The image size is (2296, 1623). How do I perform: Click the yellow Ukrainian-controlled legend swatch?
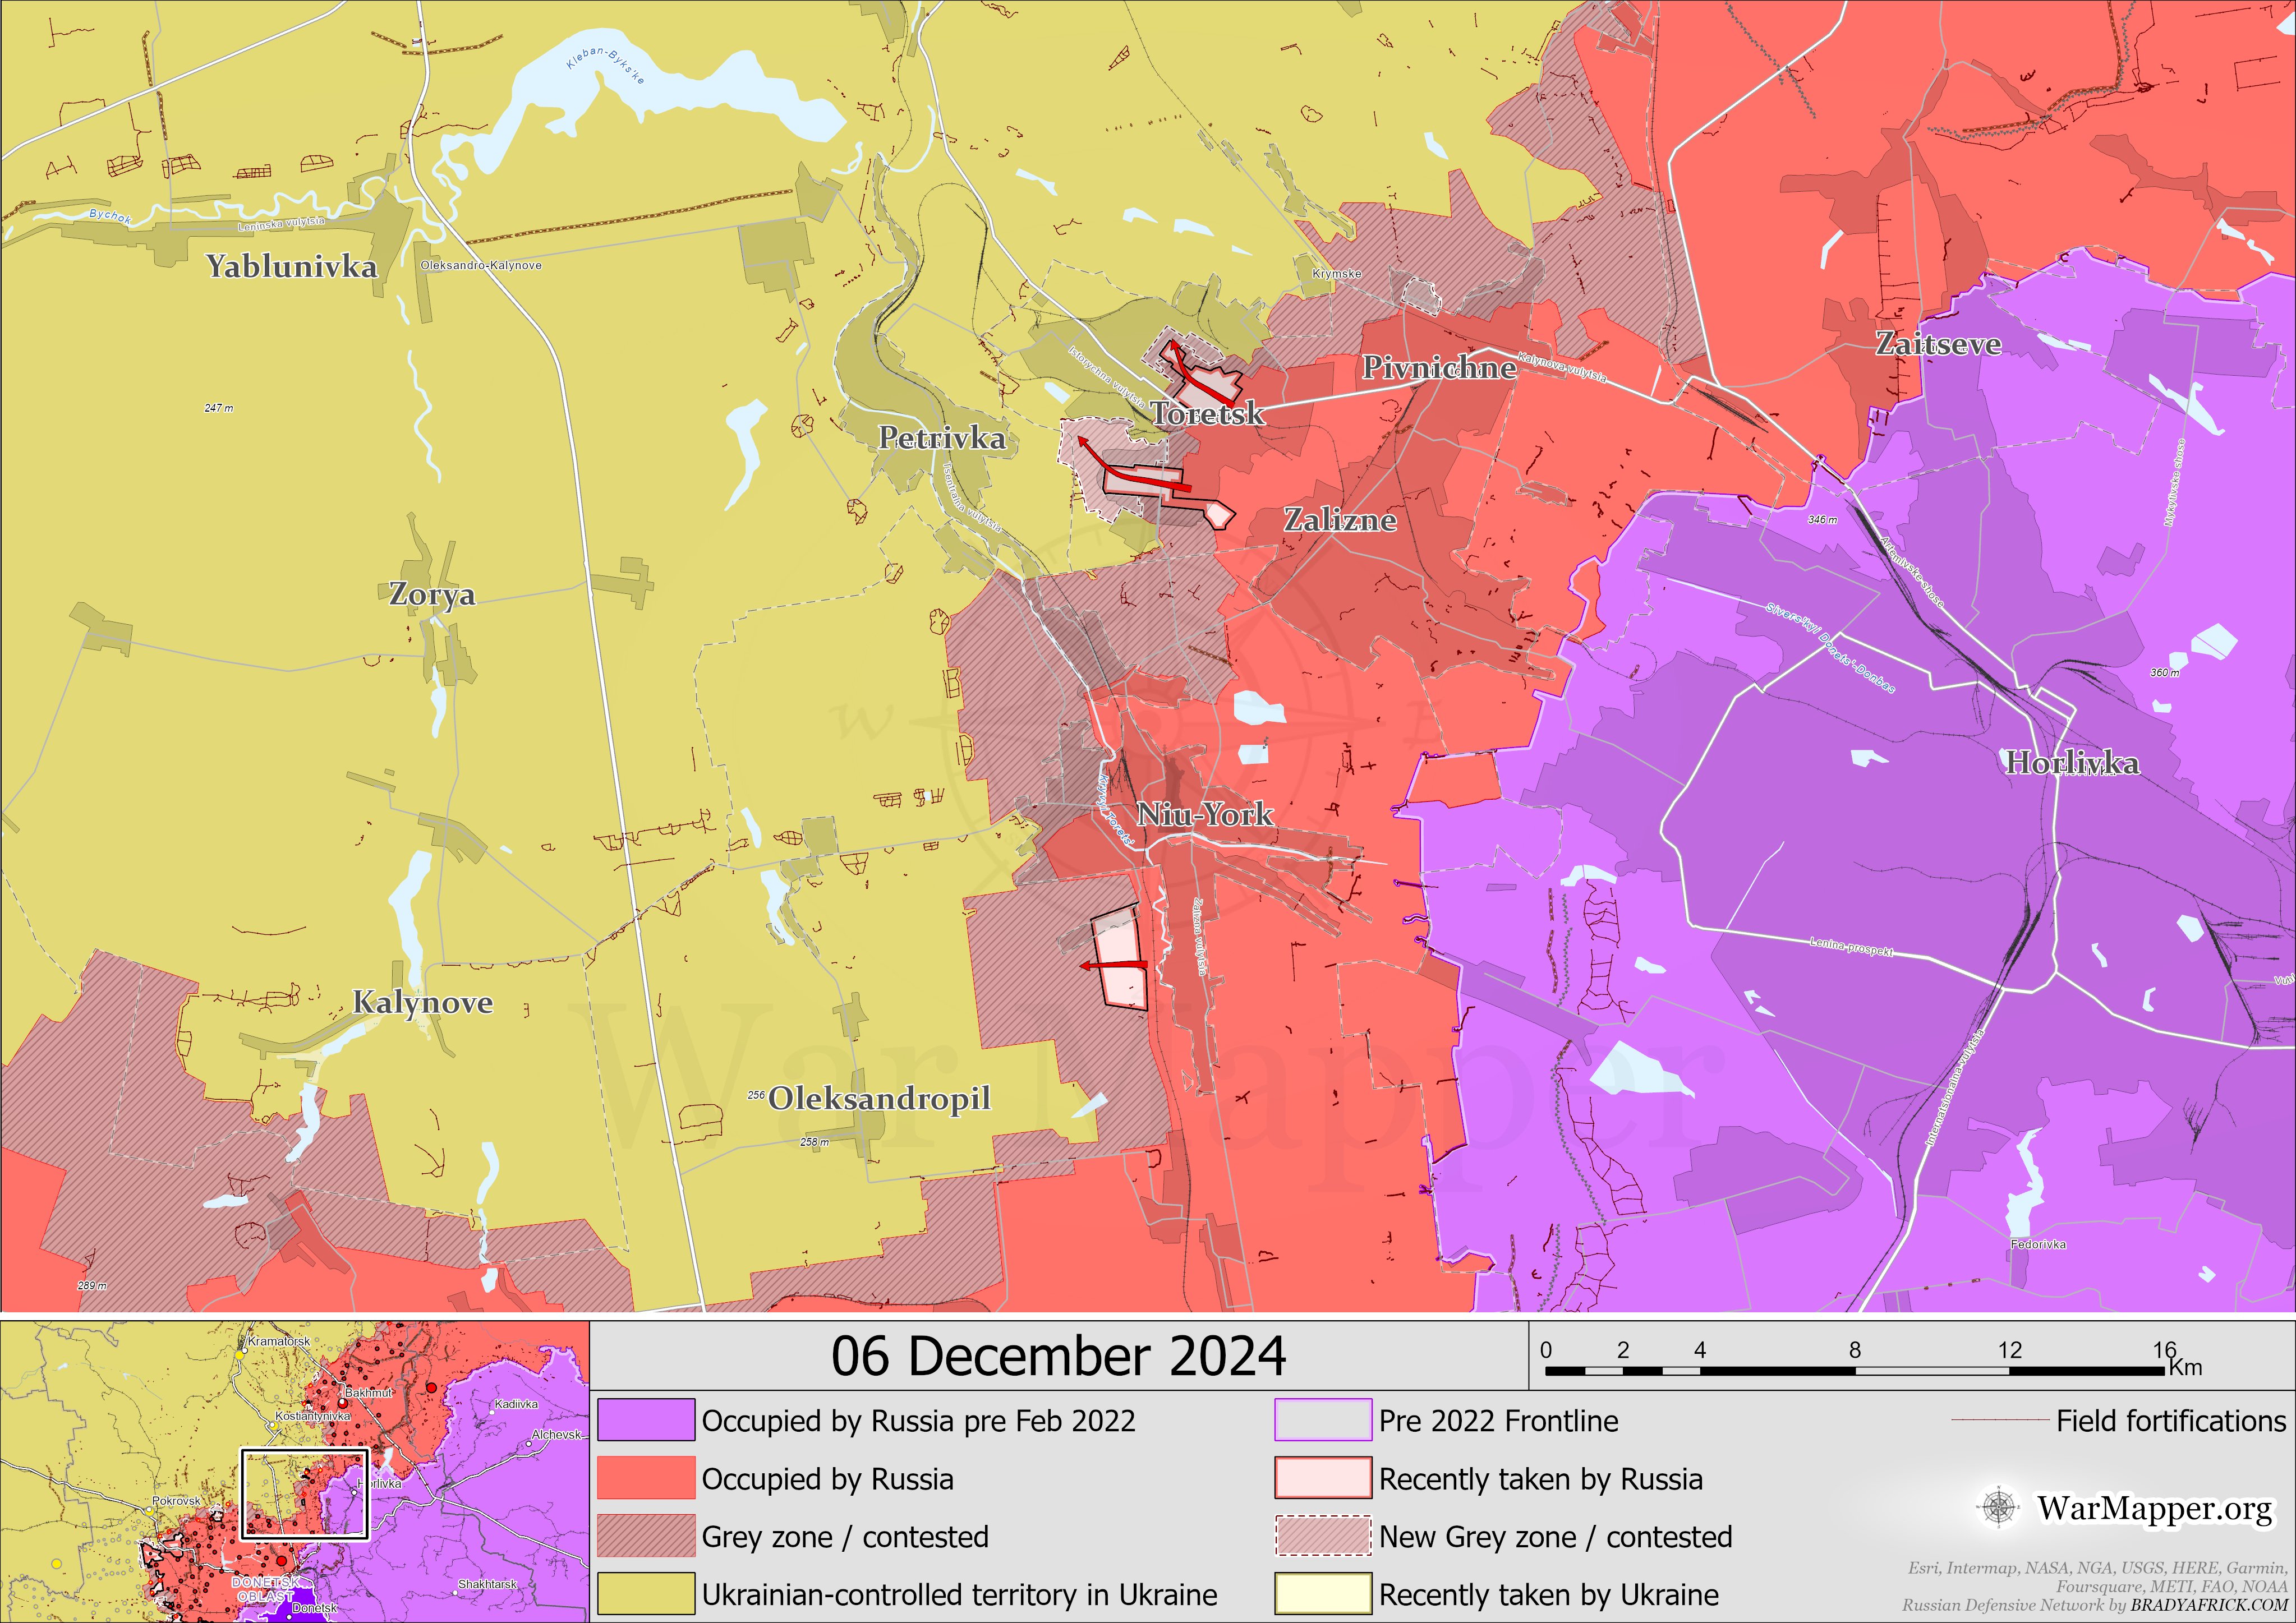click(x=646, y=1594)
